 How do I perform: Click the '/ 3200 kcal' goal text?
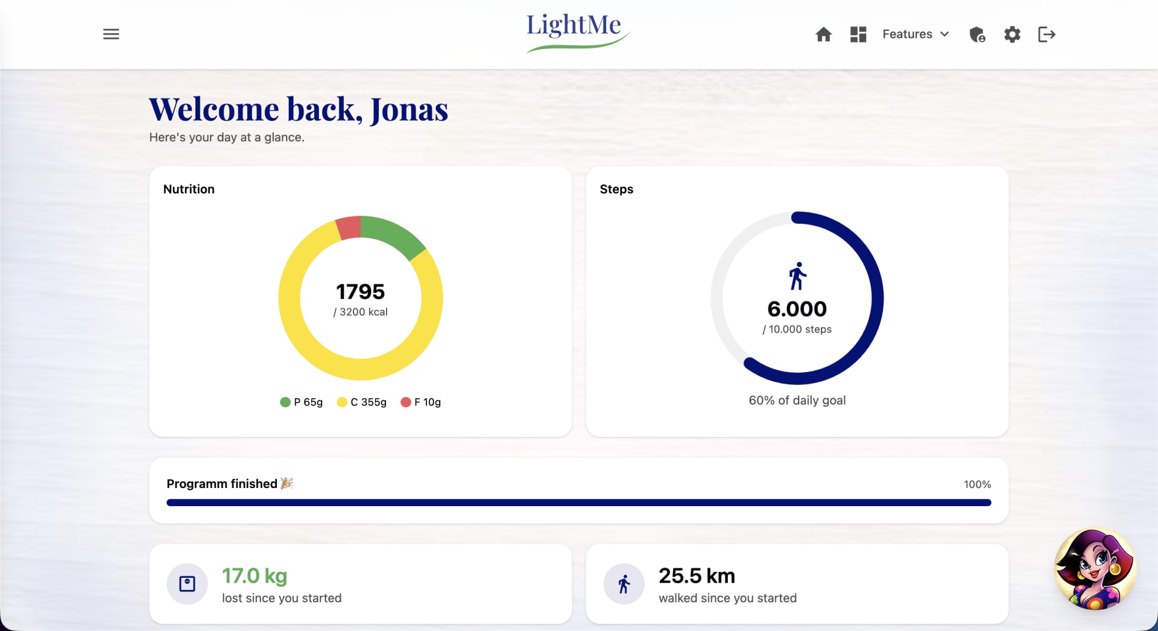coord(361,312)
